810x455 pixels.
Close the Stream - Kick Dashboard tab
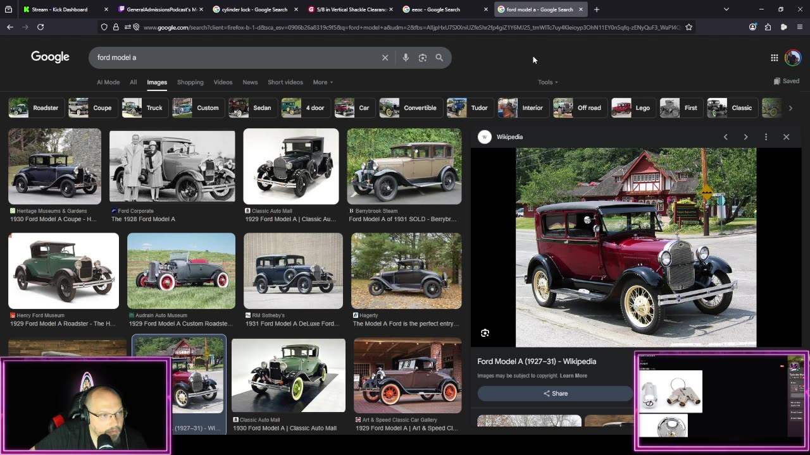click(106, 9)
